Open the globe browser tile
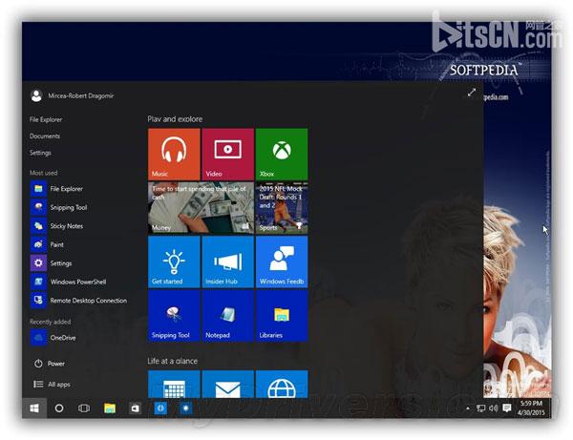The height and width of the screenshot is (440, 573). click(282, 384)
